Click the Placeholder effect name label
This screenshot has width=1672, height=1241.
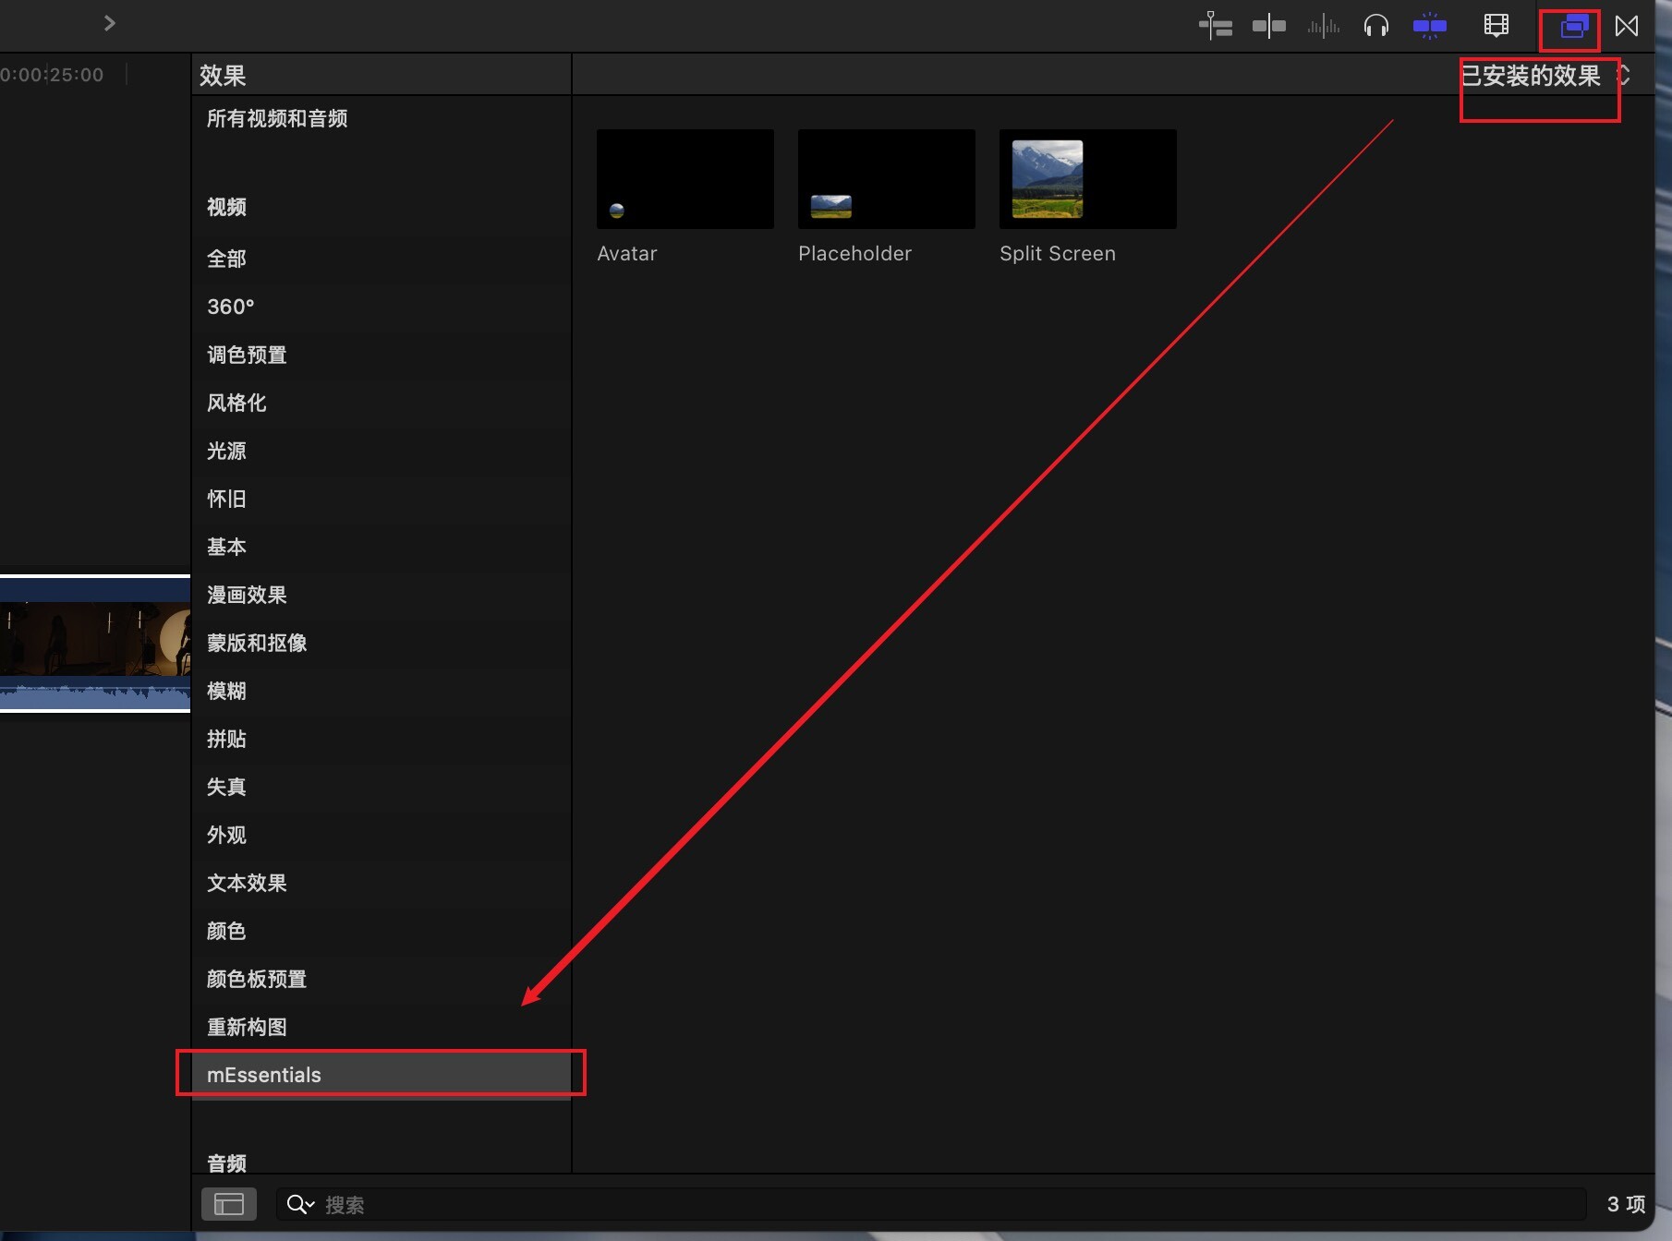854,253
